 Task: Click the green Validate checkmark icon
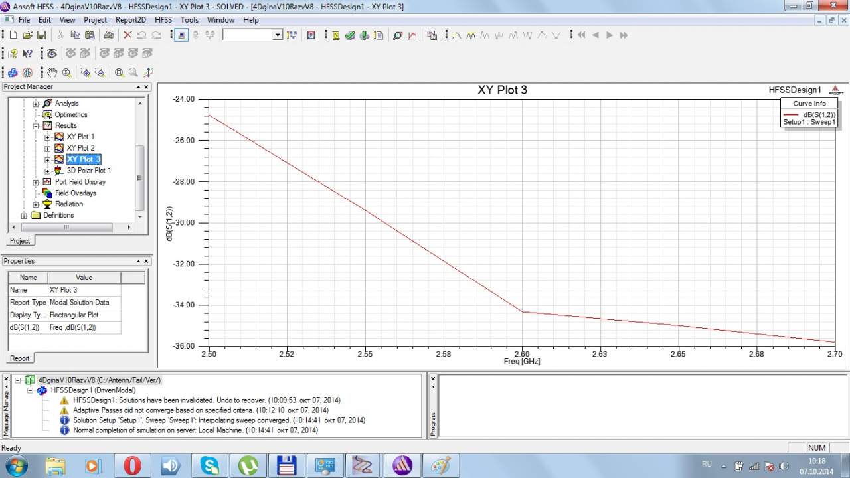click(350, 35)
